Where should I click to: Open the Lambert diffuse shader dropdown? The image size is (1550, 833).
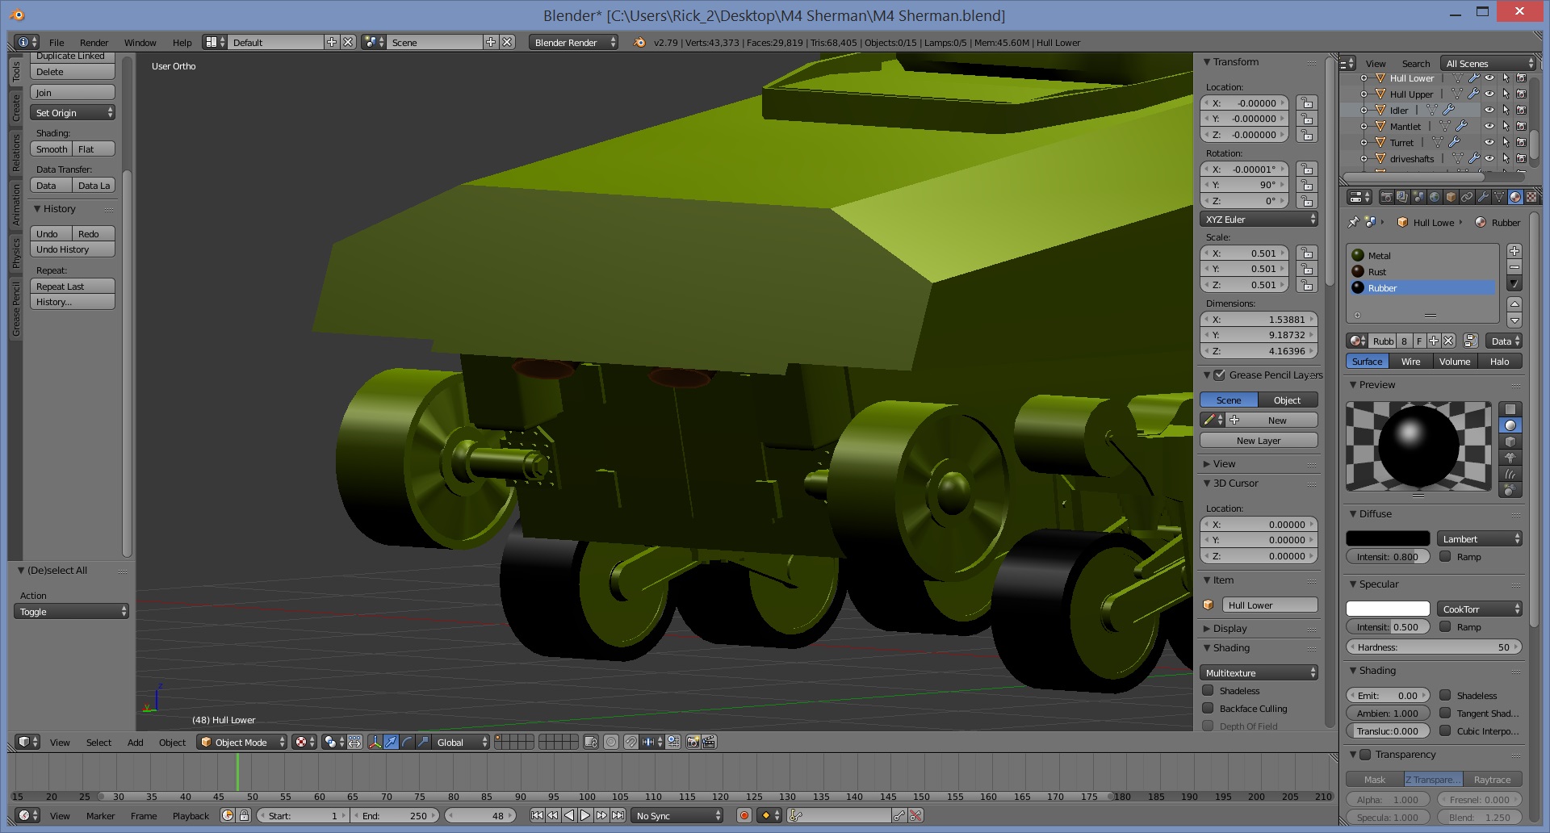click(1479, 538)
